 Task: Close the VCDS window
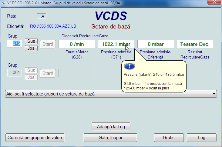[x=214, y=2]
